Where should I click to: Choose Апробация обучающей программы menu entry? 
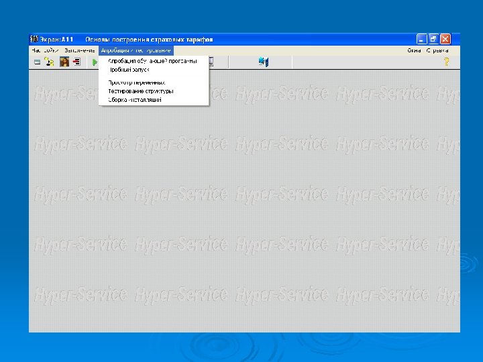click(152, 61)
